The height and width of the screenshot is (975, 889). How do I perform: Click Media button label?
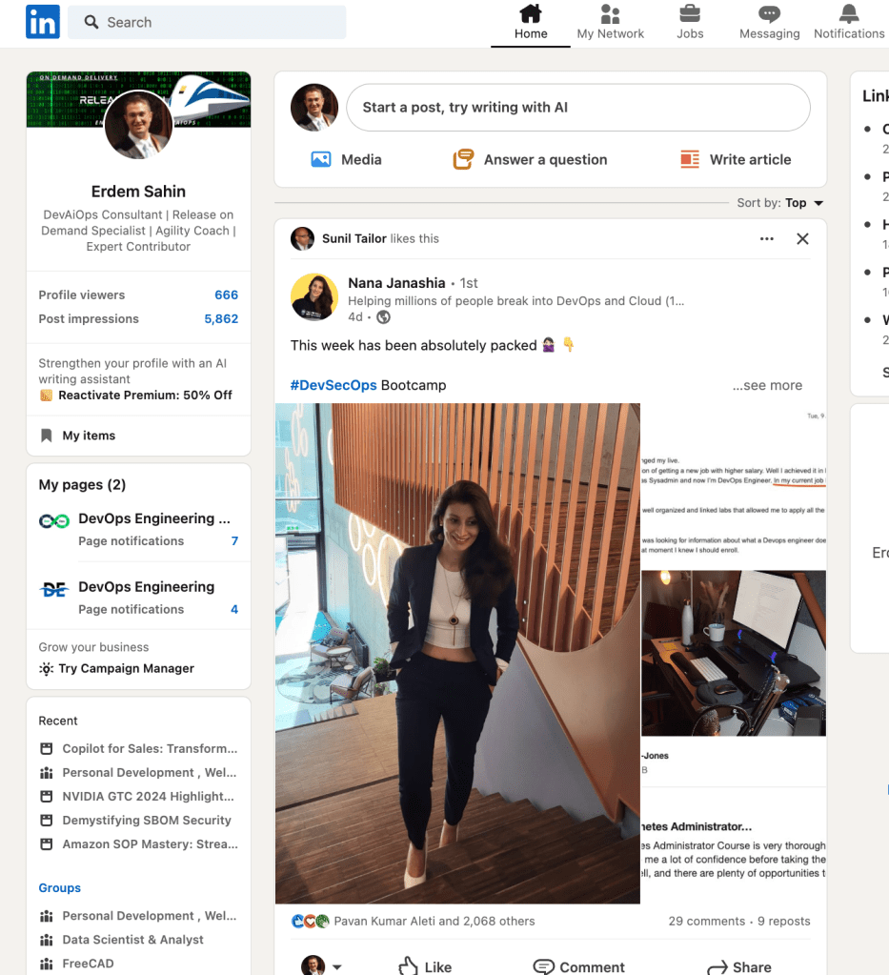pyautogui.click(x=361, y=160)
